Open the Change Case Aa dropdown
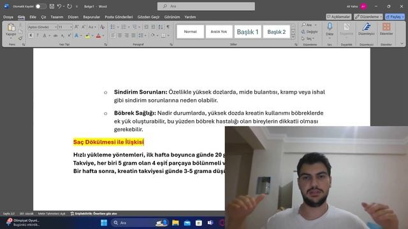This screenshot has width=408, height=229. click(x=92, y=27)
